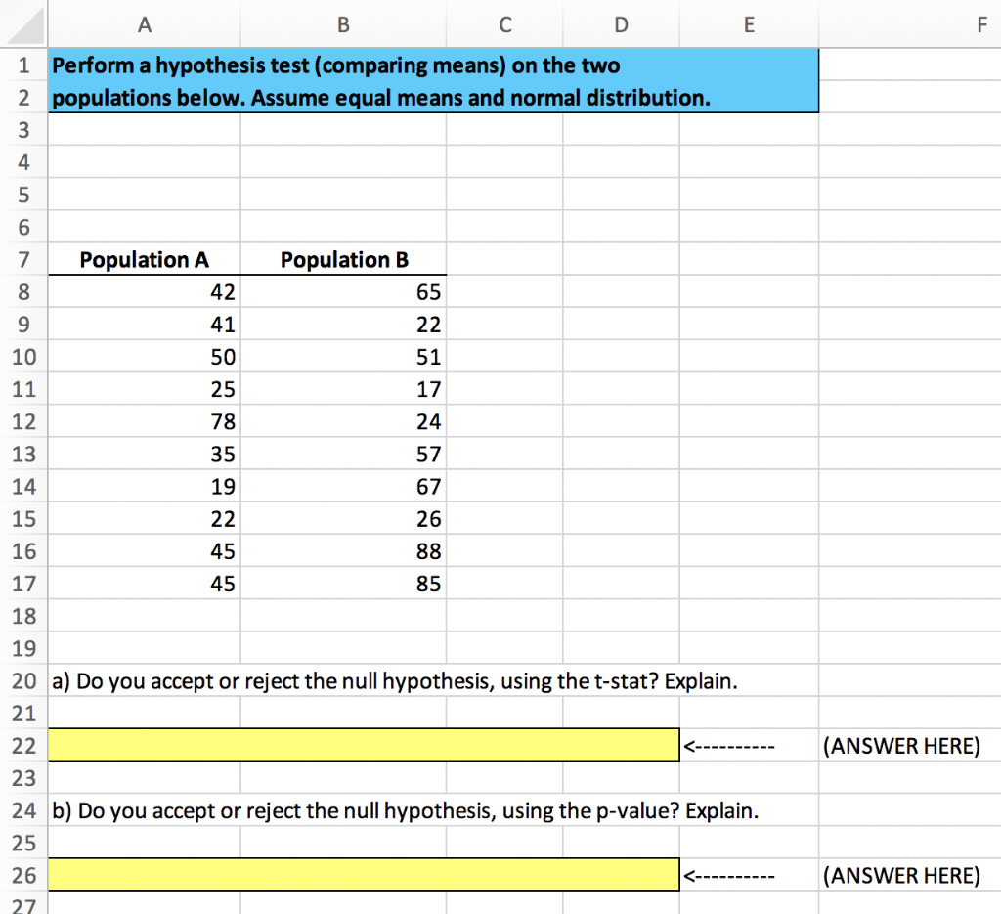The image size is (1001, 914).
Task: Select the Population A header cell
Action: [145, 259]
